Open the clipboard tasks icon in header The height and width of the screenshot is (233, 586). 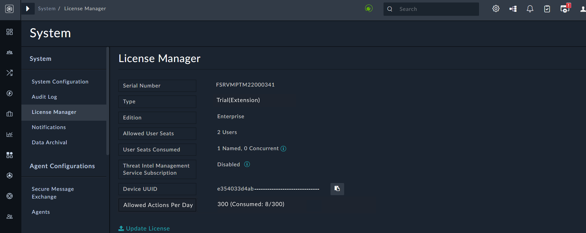click(x=547, y=9)
